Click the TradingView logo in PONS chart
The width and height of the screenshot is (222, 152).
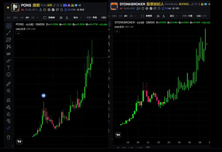pos(19,142)
